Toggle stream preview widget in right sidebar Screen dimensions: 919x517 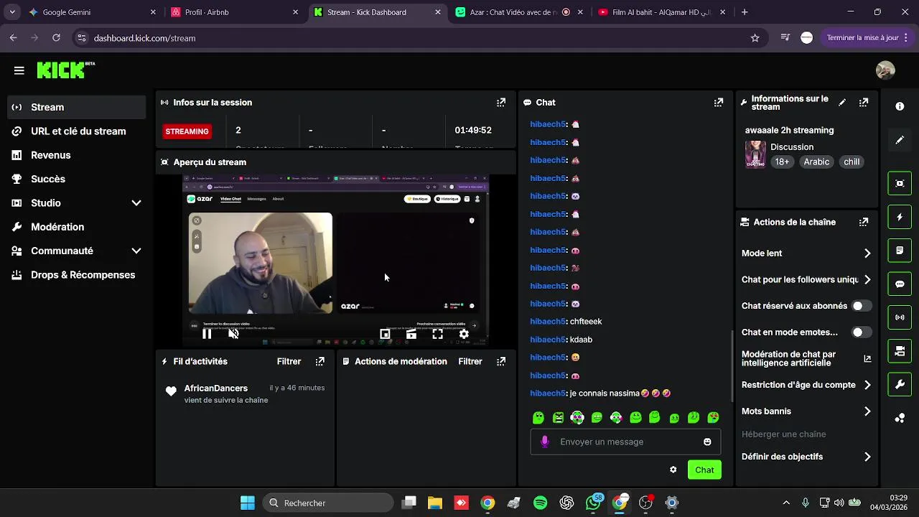(900, 183)
